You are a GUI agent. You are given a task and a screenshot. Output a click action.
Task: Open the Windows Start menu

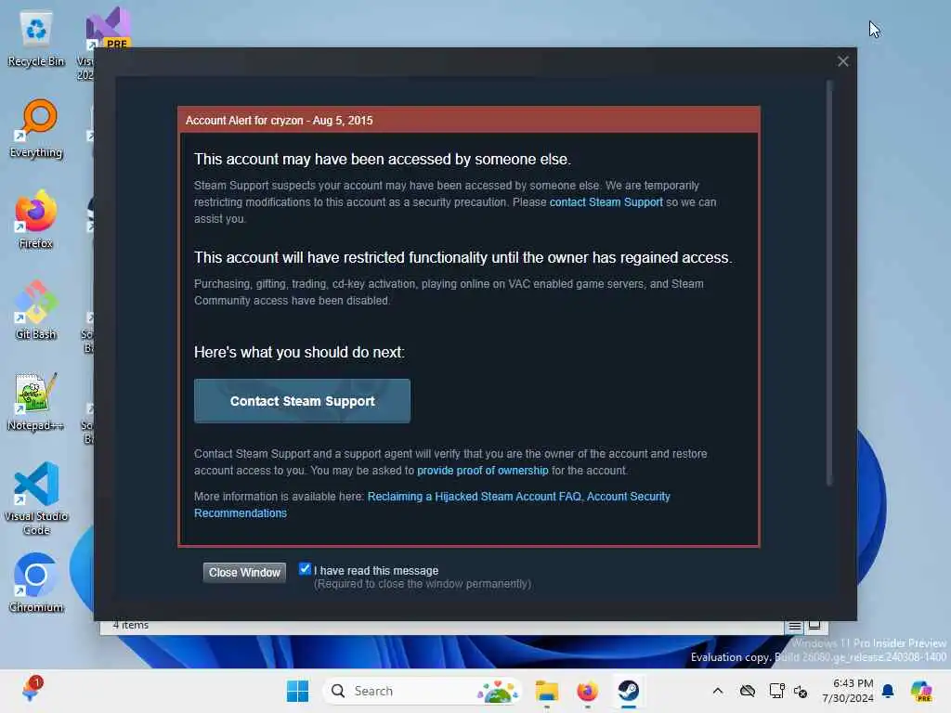click(297, 691)
